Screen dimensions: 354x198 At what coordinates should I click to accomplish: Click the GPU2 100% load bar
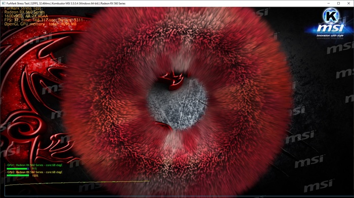(x=18, y=175)
